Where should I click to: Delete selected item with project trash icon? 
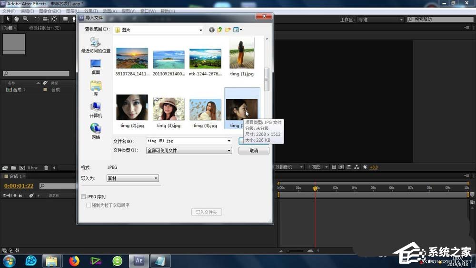tap(47, 167)
